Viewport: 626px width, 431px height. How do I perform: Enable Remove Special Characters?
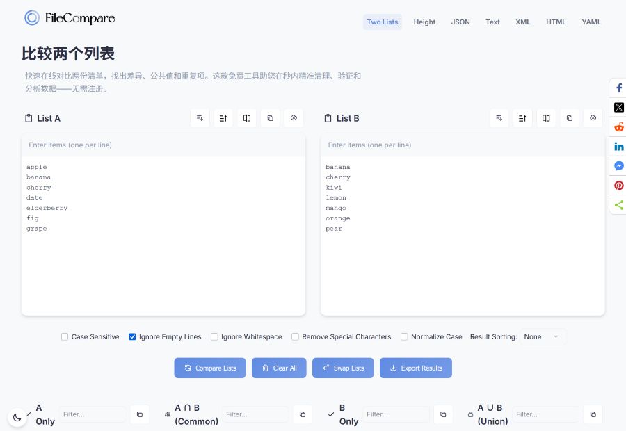click(x=295, y=336)
